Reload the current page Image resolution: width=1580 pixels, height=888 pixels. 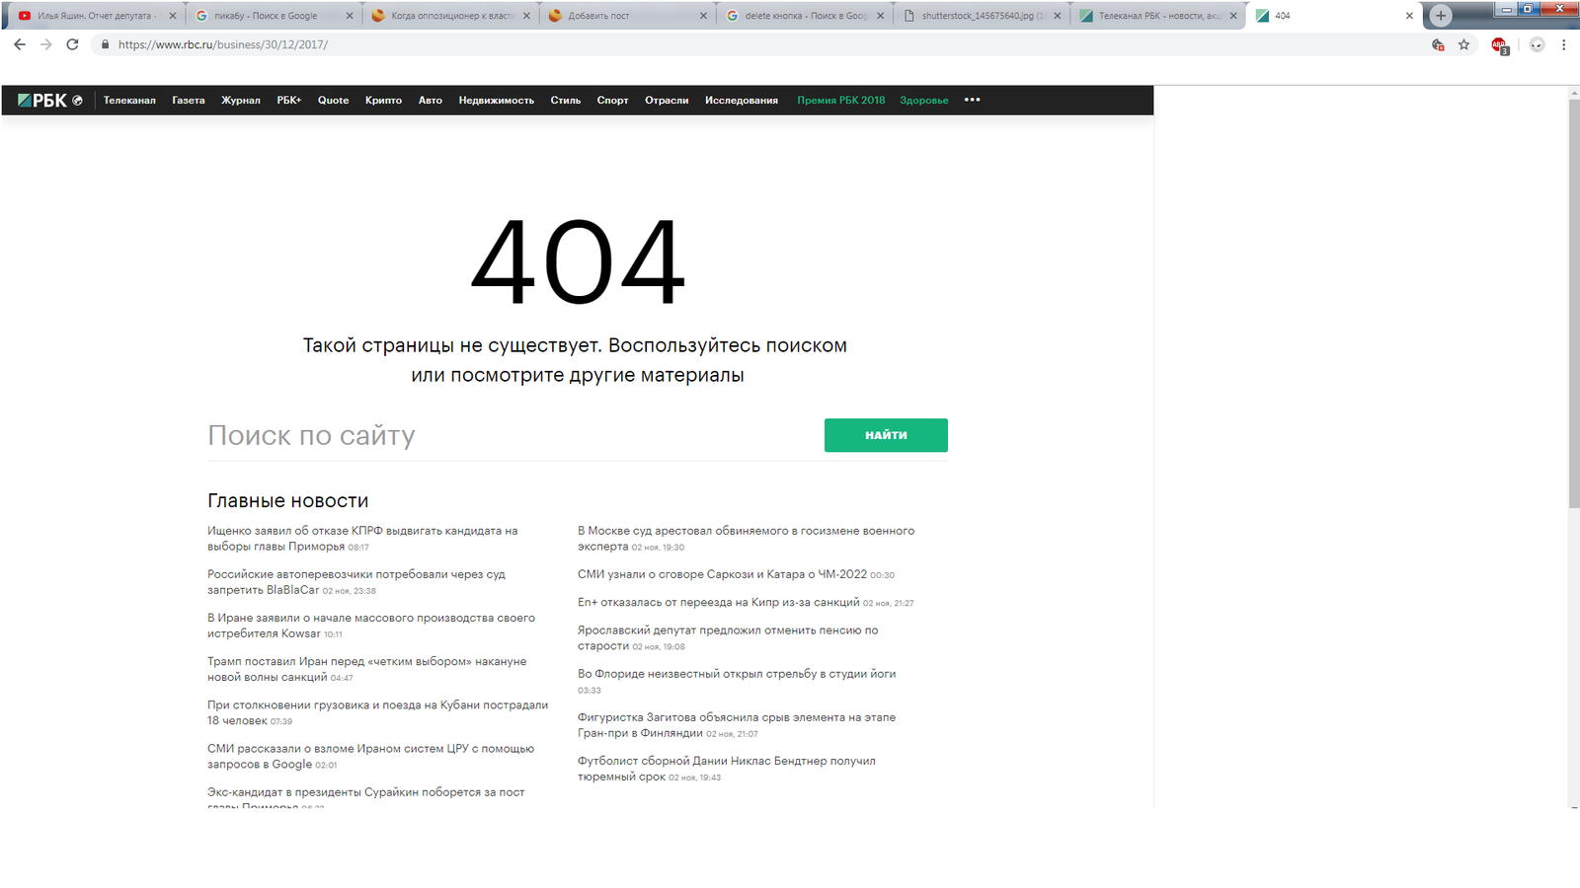[x=72, y=44]
